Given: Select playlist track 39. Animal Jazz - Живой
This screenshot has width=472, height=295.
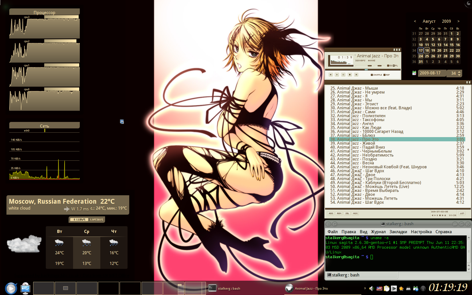Looking at the screenshot, I should point(397,143).
